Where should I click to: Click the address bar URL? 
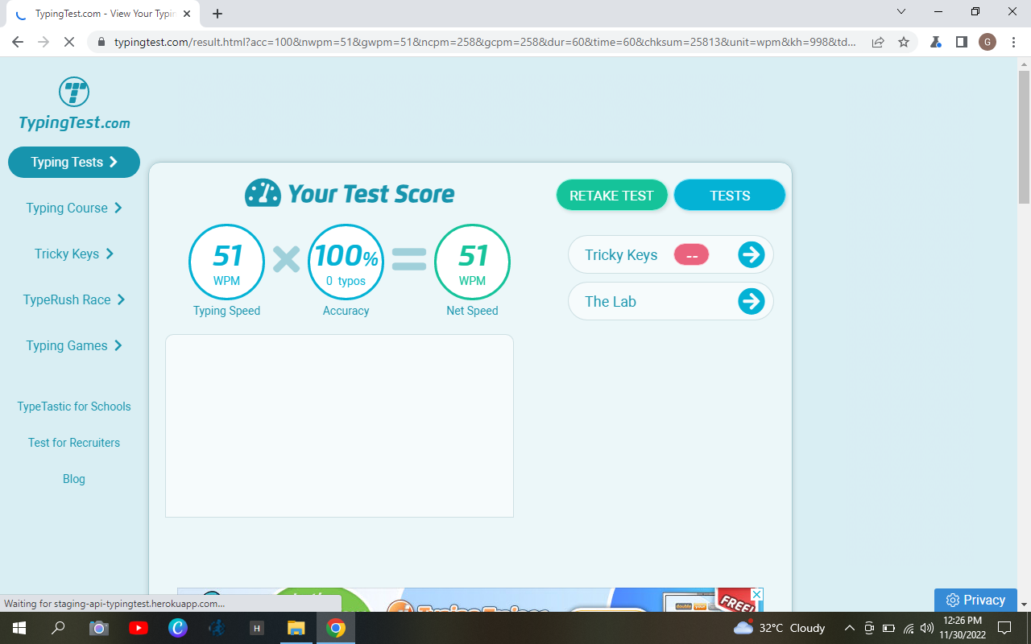click(x=485, y=42)
